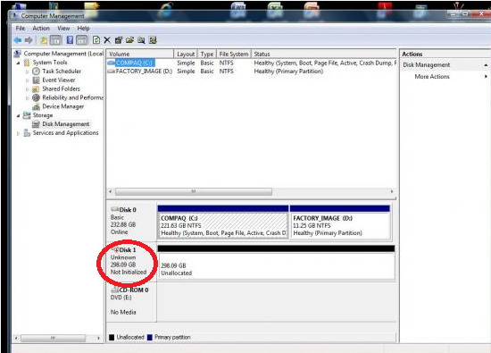Open More Actions in Actions pane
Viewport: 491px width, 353px height.
tap(432, 77)
